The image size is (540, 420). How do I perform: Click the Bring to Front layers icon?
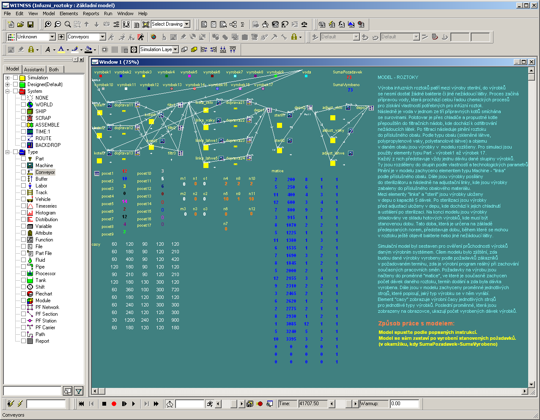184,49
